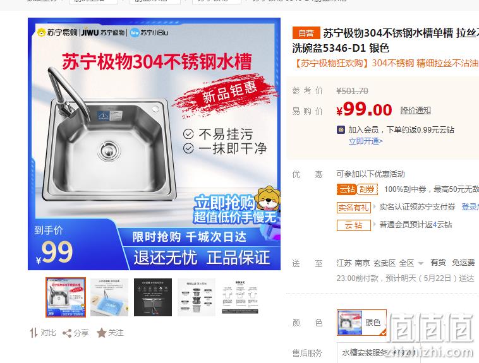Expand the delivery region dropdown 江苏 南京
This screenshot has width=479, height=363.
pos(380,263)
